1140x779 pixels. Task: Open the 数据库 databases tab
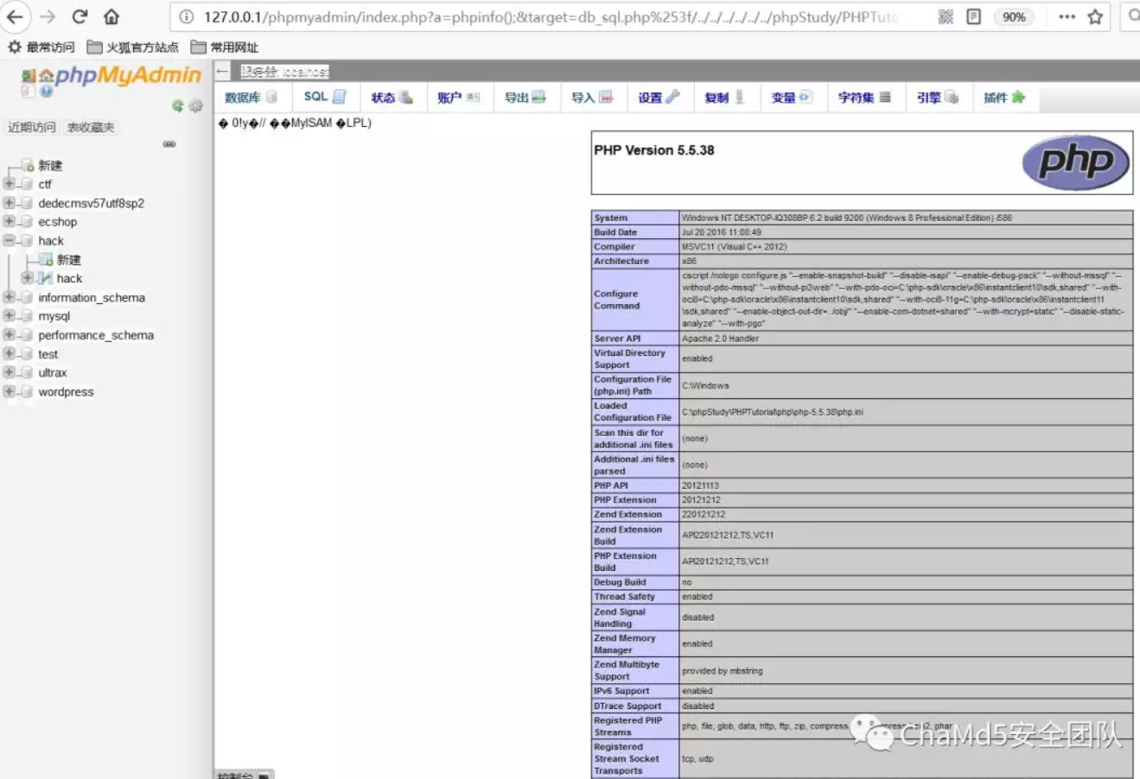pos(252,98)
